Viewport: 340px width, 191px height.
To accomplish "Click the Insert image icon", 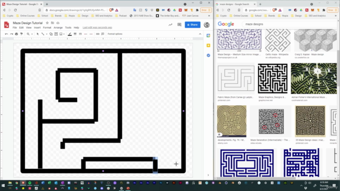I will point(61,34).
